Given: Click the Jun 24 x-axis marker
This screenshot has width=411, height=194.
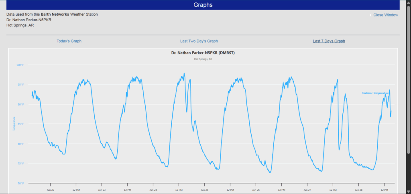Looking at the screenshot, I should [x=153, y=190].
